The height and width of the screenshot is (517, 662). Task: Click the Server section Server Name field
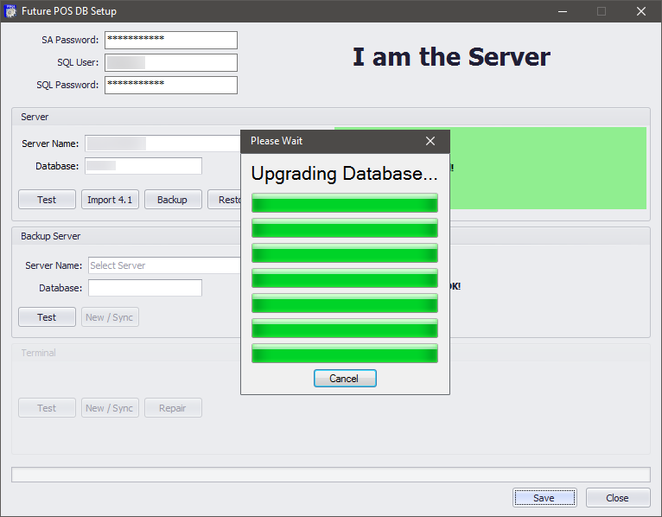click(163, 144)
